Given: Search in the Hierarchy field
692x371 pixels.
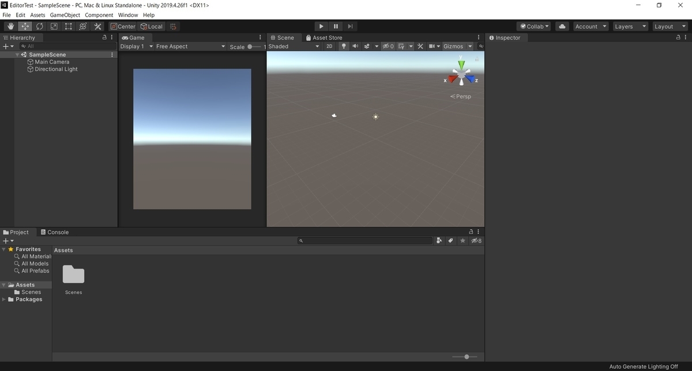Looking at the screenshot, I should pos(67,46).
